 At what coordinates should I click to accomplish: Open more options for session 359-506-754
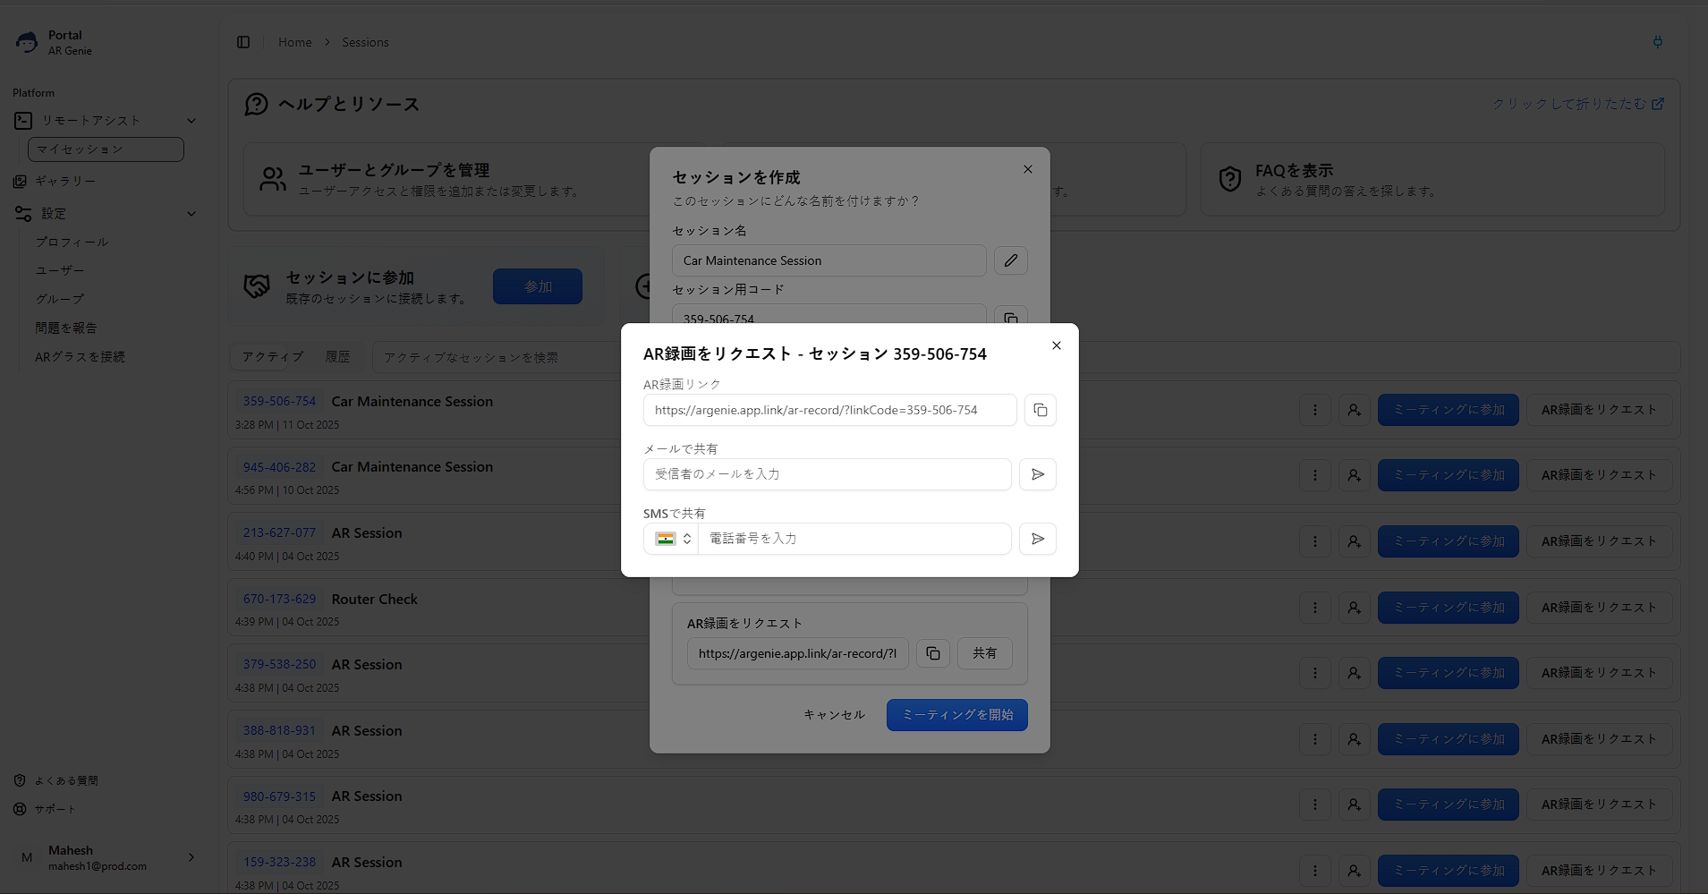1314,410
